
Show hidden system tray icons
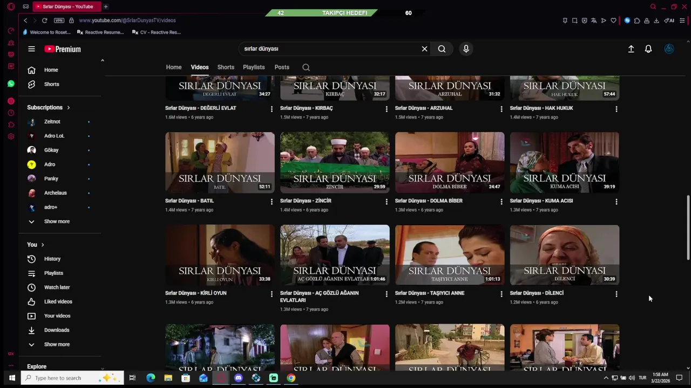pyautogui.click(x=606, y=378)
